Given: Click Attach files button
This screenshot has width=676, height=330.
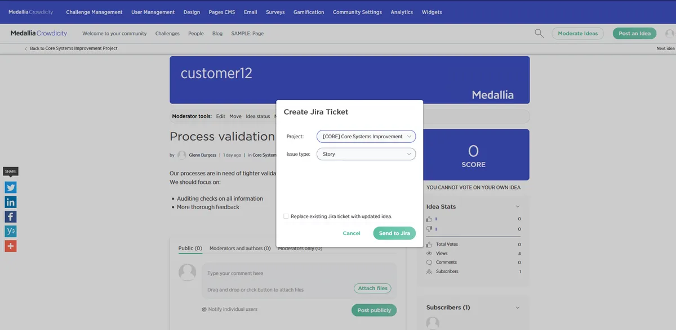Looking at the screenshot, I should click(373, 288).
